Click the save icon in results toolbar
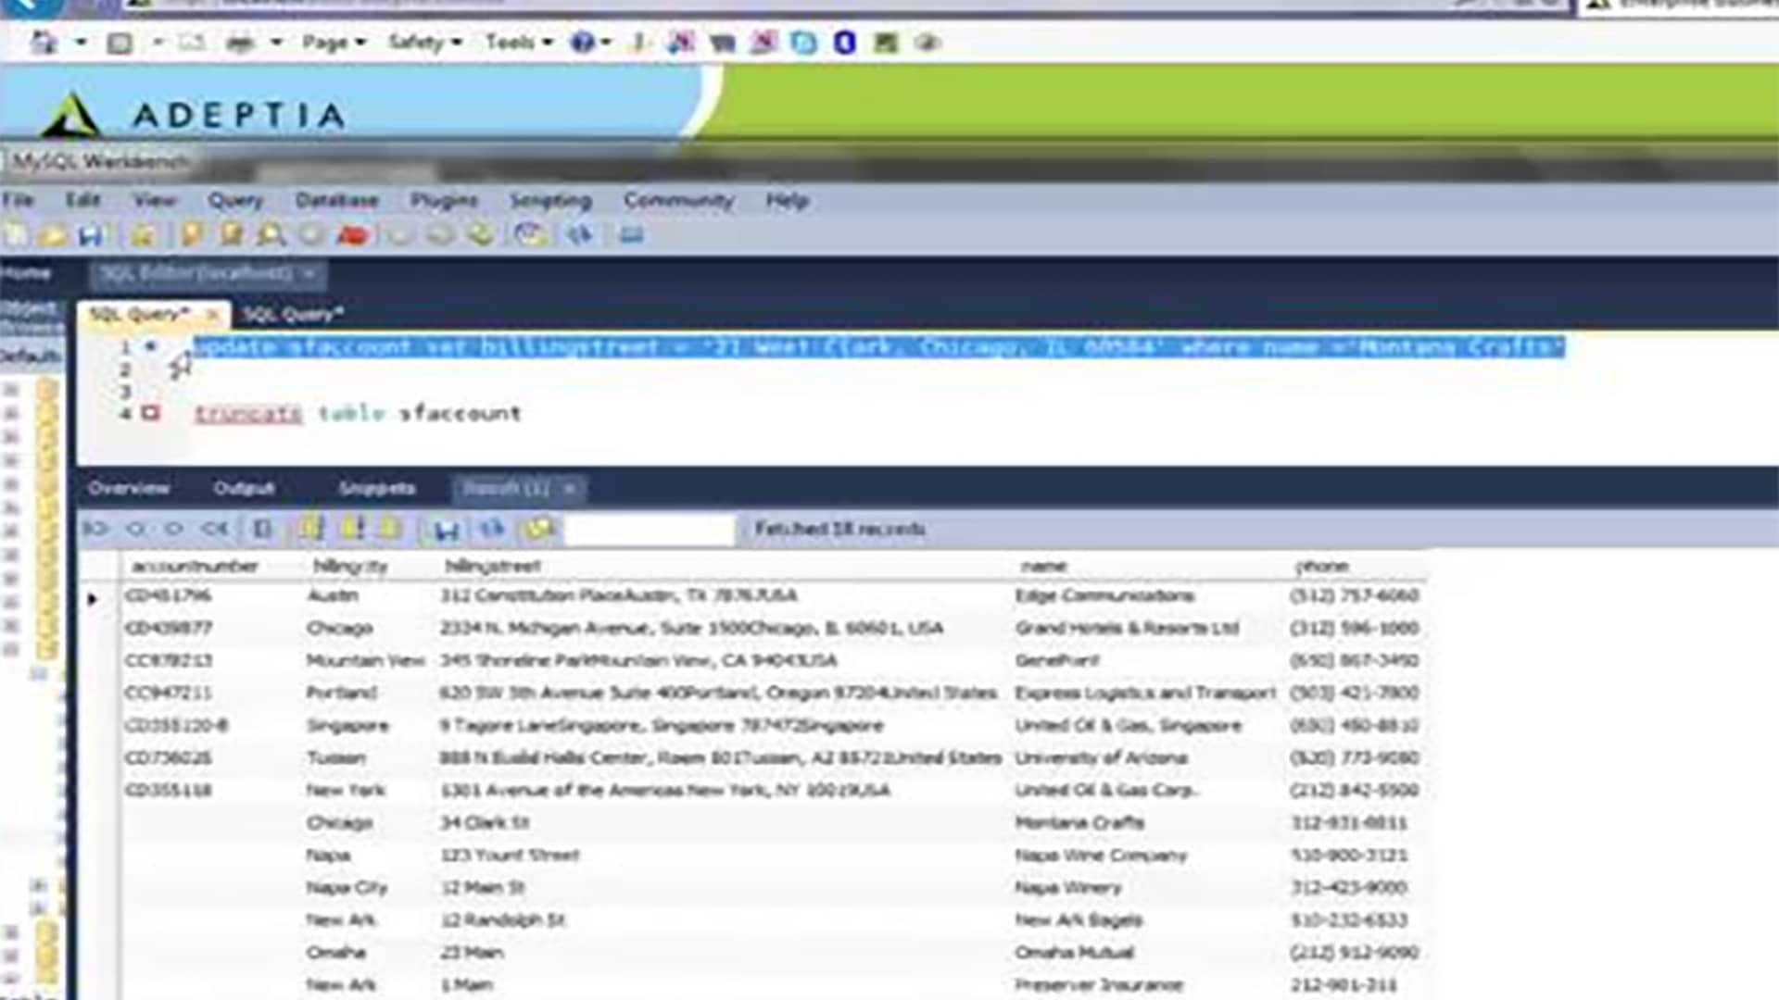Screen dimensions: 1779x1000 click(x=447, y=530)
